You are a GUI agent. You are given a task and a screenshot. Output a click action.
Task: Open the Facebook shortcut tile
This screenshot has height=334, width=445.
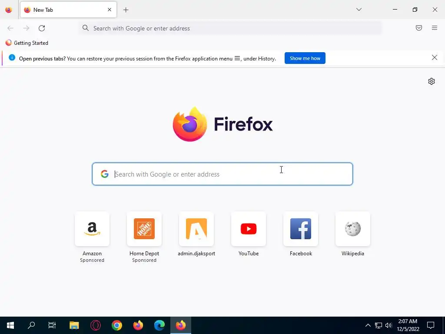[301, 229]
